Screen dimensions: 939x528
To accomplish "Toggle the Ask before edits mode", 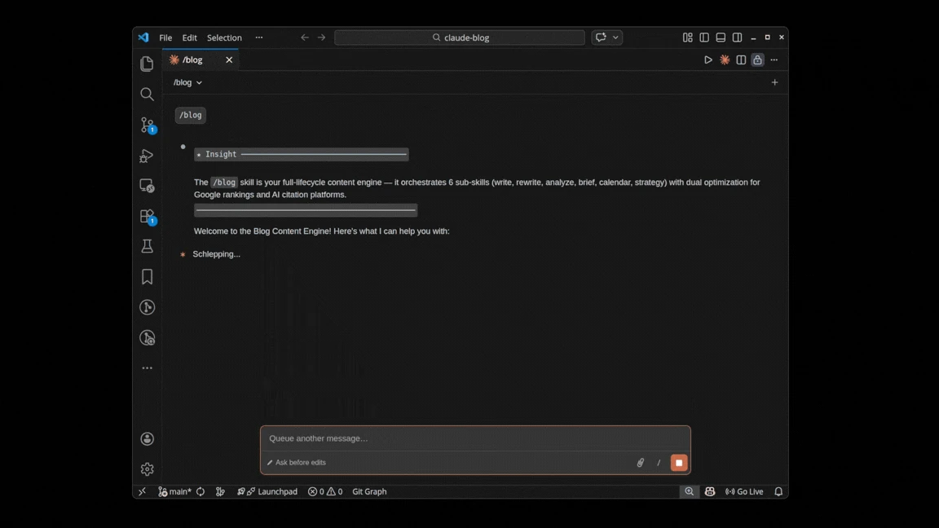I will coord(296,462).
